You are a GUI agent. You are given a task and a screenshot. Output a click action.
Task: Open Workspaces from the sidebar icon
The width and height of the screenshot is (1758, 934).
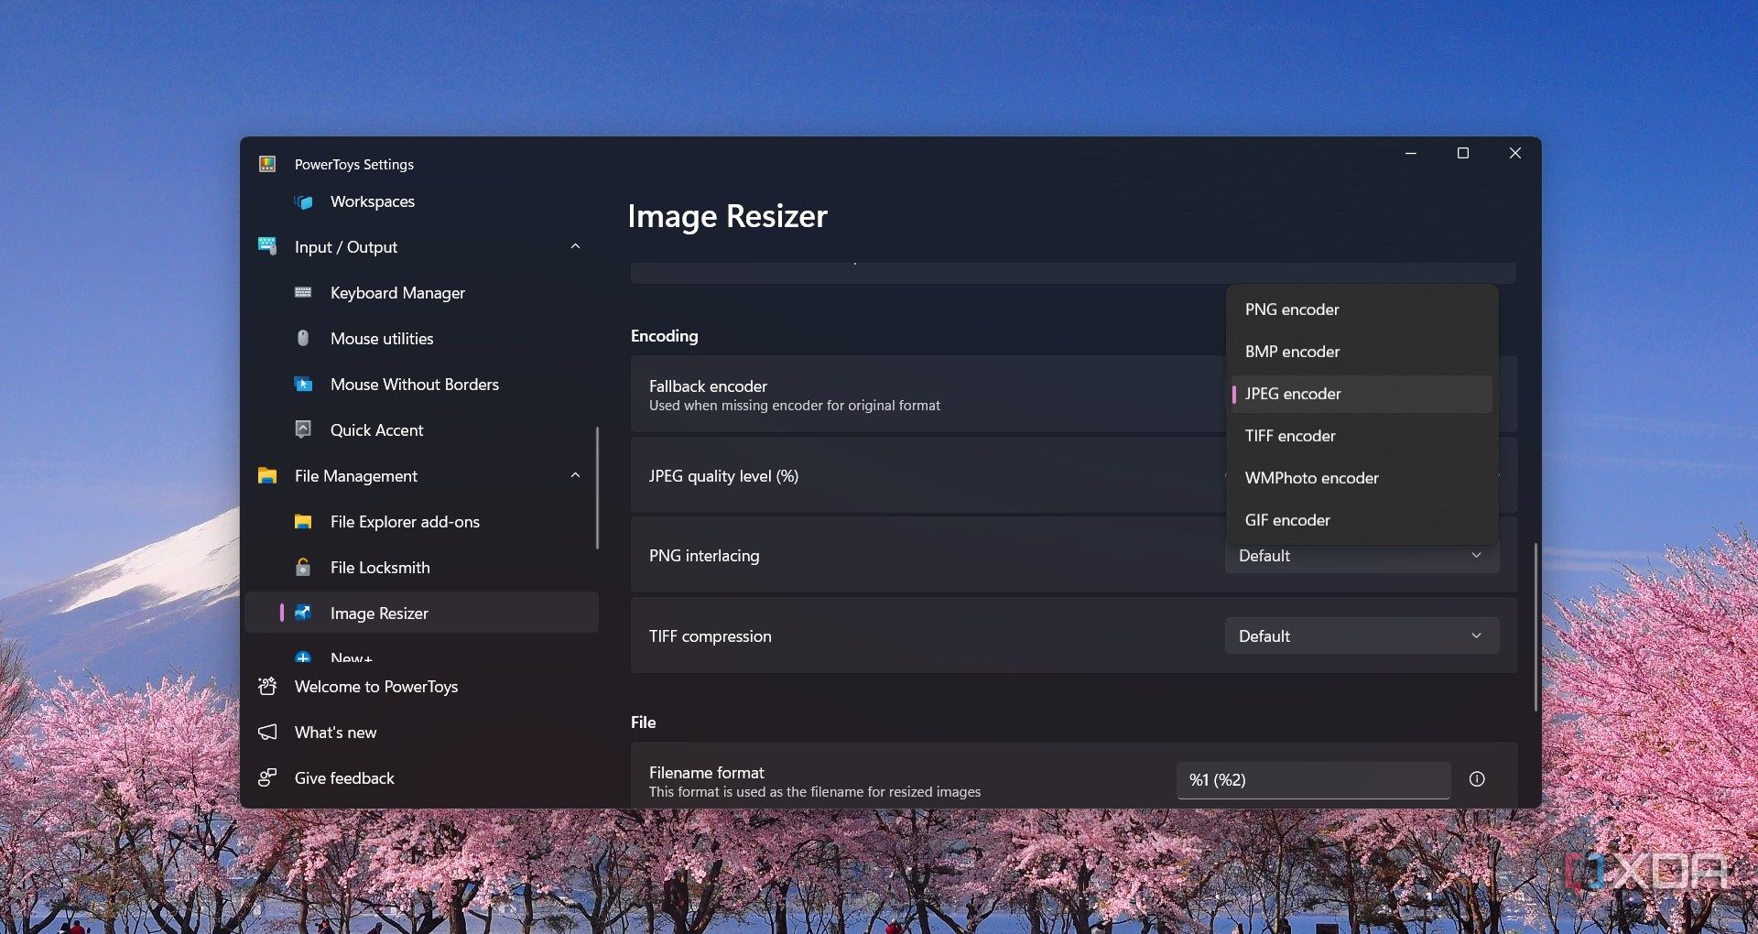[303, 201]
